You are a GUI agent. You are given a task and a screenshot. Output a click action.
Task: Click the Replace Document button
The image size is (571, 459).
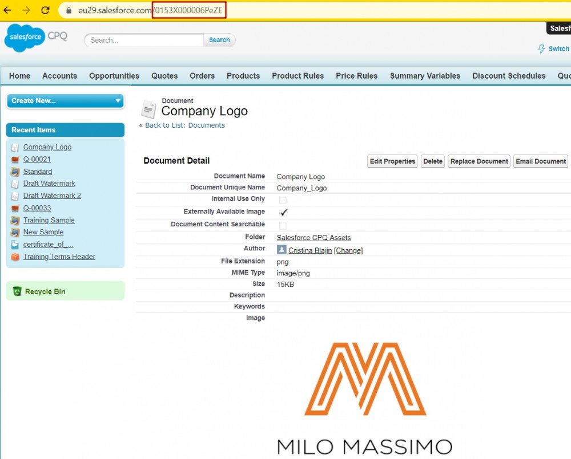(479, 161)
